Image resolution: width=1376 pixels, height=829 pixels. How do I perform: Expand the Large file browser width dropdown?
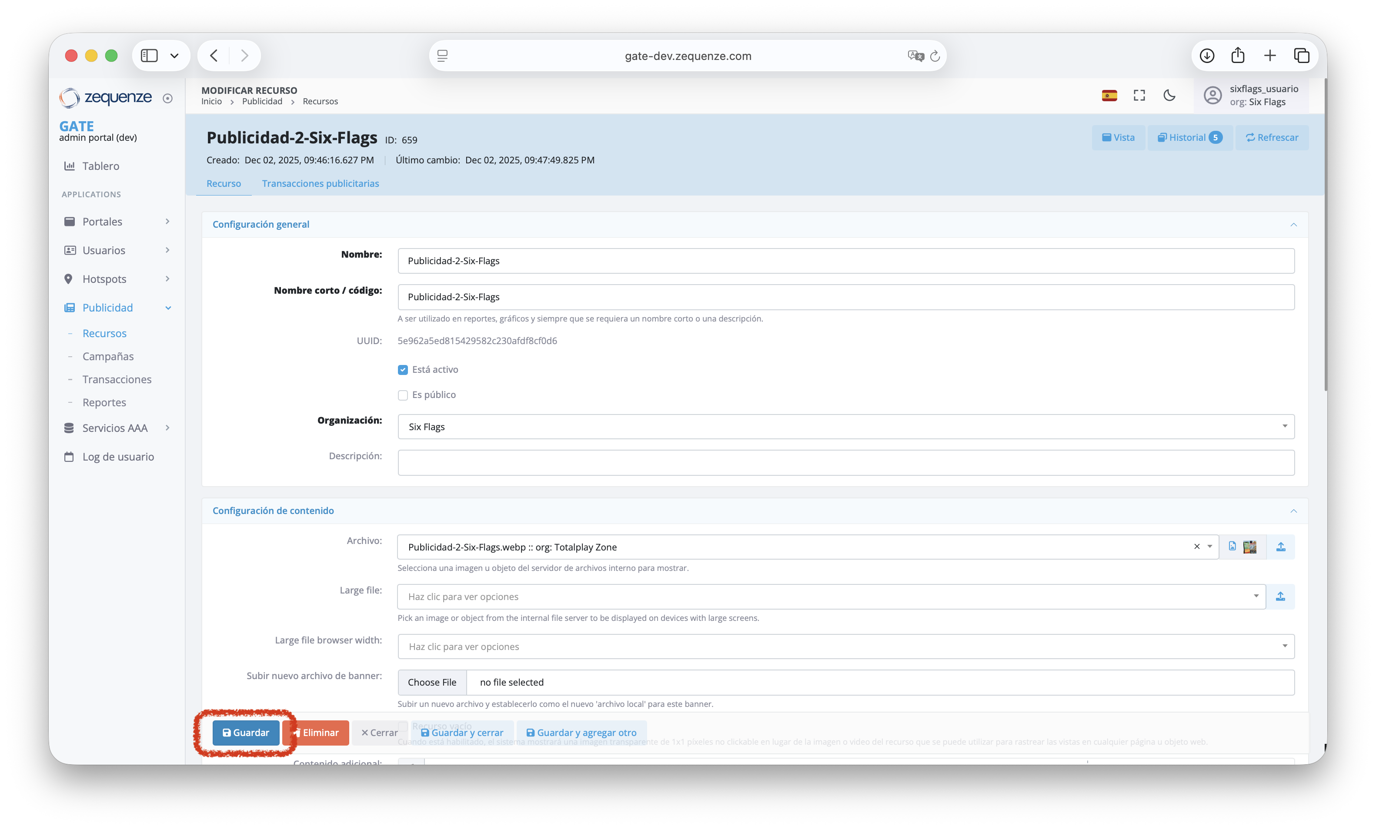click(845, 647)
